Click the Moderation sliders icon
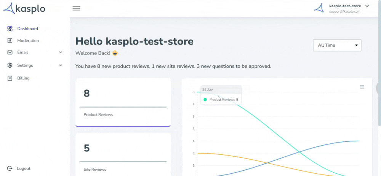This screenshot has width=381, height=176. click(10, 41)
